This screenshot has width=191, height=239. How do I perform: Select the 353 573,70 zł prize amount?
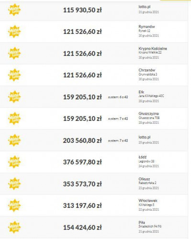(82, 184)
